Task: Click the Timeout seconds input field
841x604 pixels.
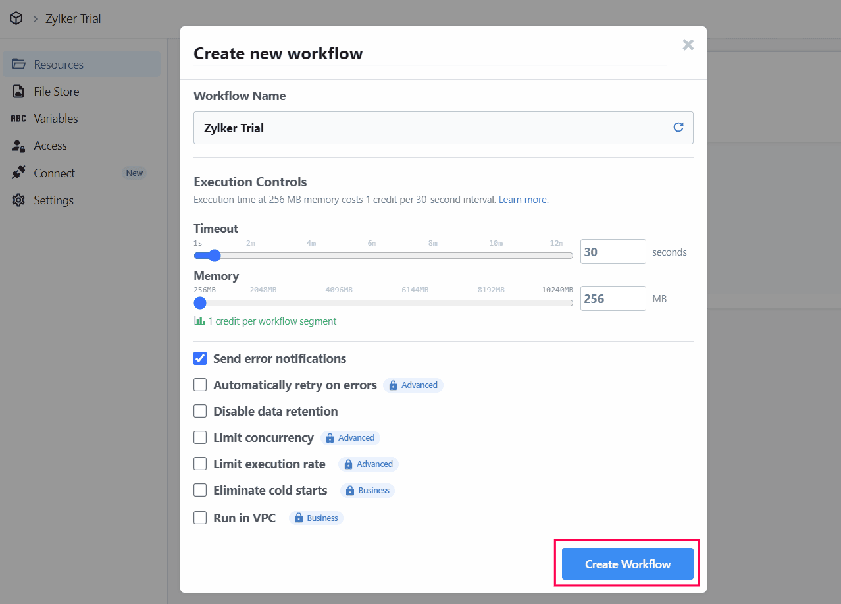Action: [613, 252]
